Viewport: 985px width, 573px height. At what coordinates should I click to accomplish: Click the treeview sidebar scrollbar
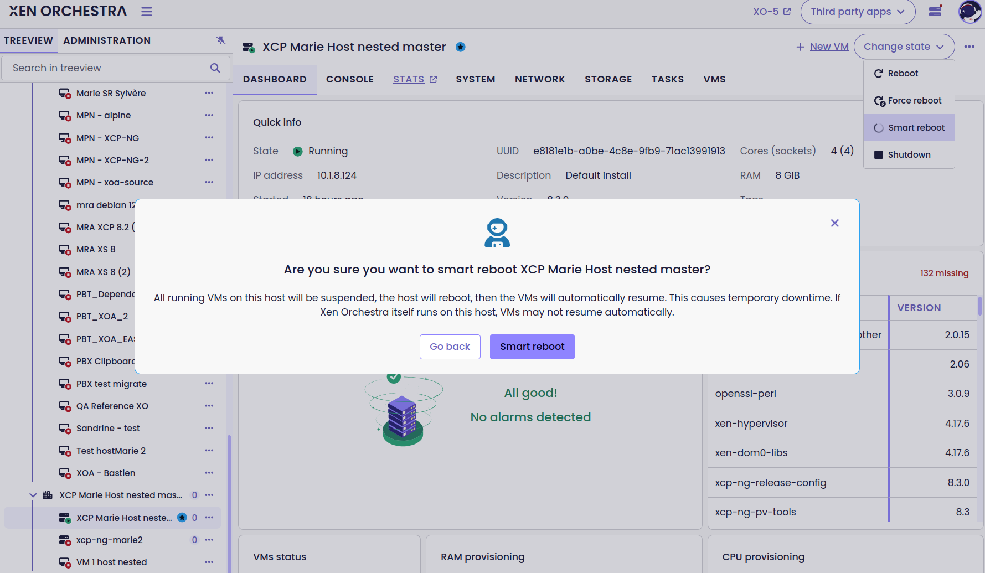[x=229, y=504]
